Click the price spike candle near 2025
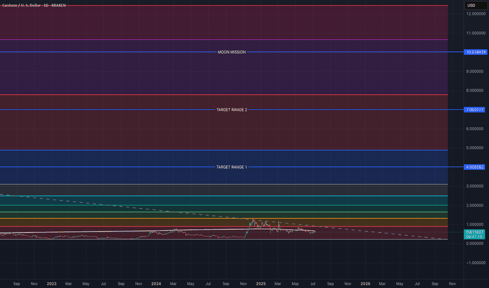This screenshot has width=489, height=288. coord(253,223)
